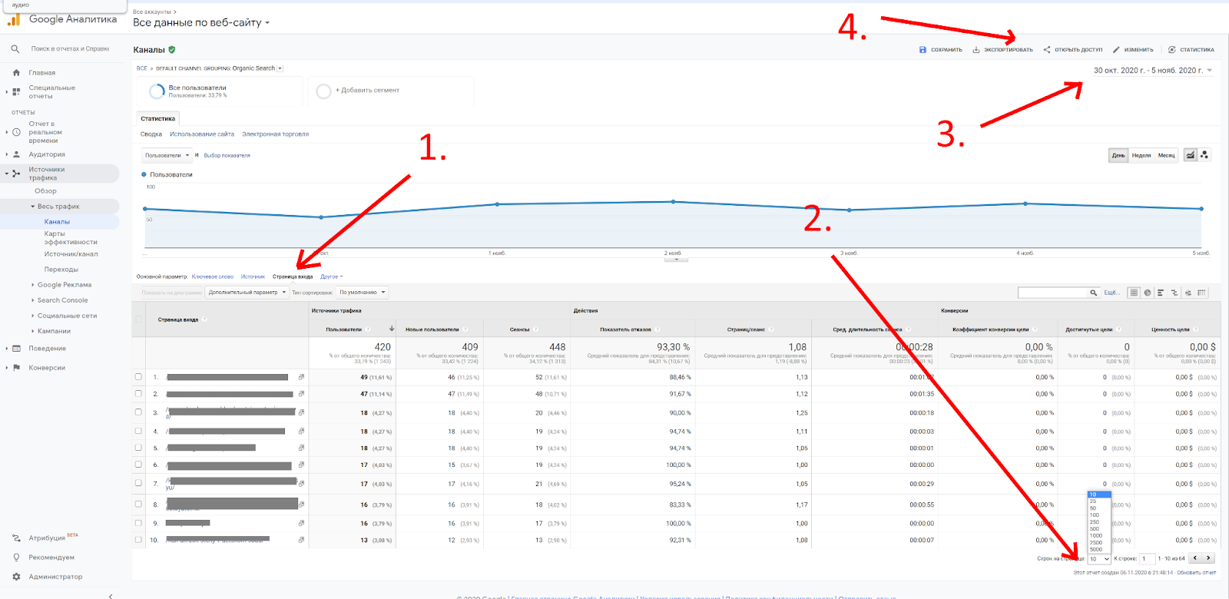Image resolution: width=1229 pixels, height=599 pixels.
Task: Click the real-time clock icon
Action: (x=16, y=132)
